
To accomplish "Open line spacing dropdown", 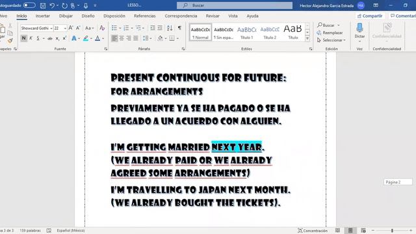I will coord(148,38).
